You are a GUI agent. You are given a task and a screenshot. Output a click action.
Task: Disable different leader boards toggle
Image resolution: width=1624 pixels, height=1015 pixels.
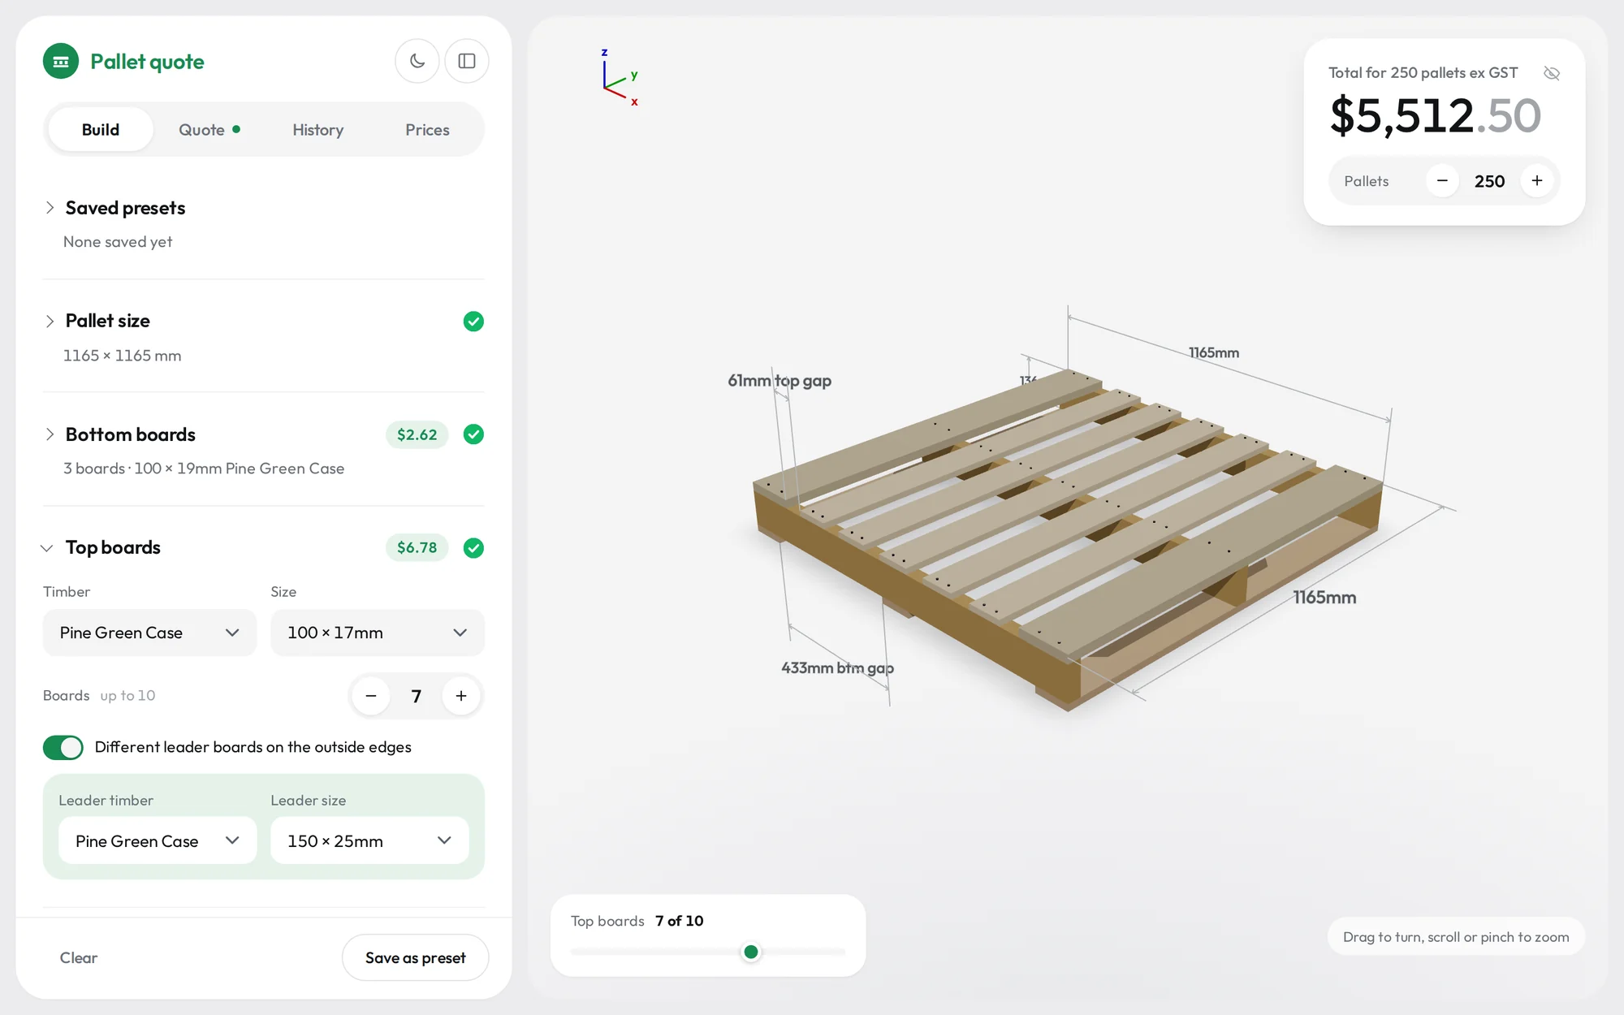pos(63,747)
